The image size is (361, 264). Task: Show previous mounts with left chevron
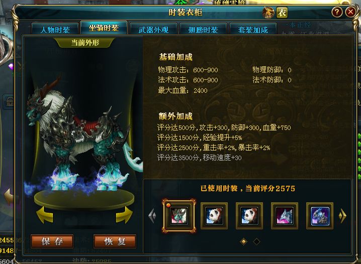152,215
